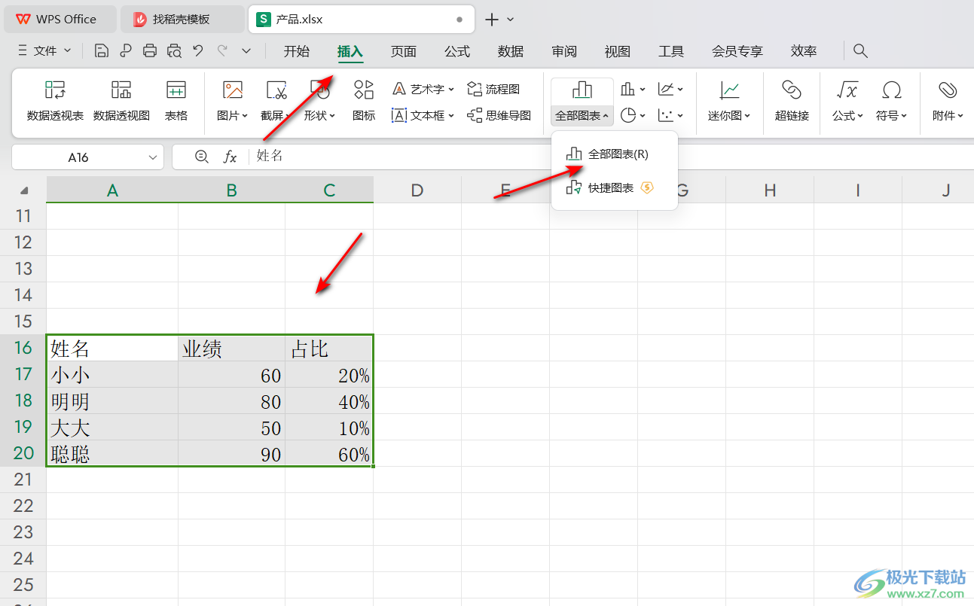Insert 艺术字 word art
Viewport: 974px width, 606px height.
coord(423,89)
